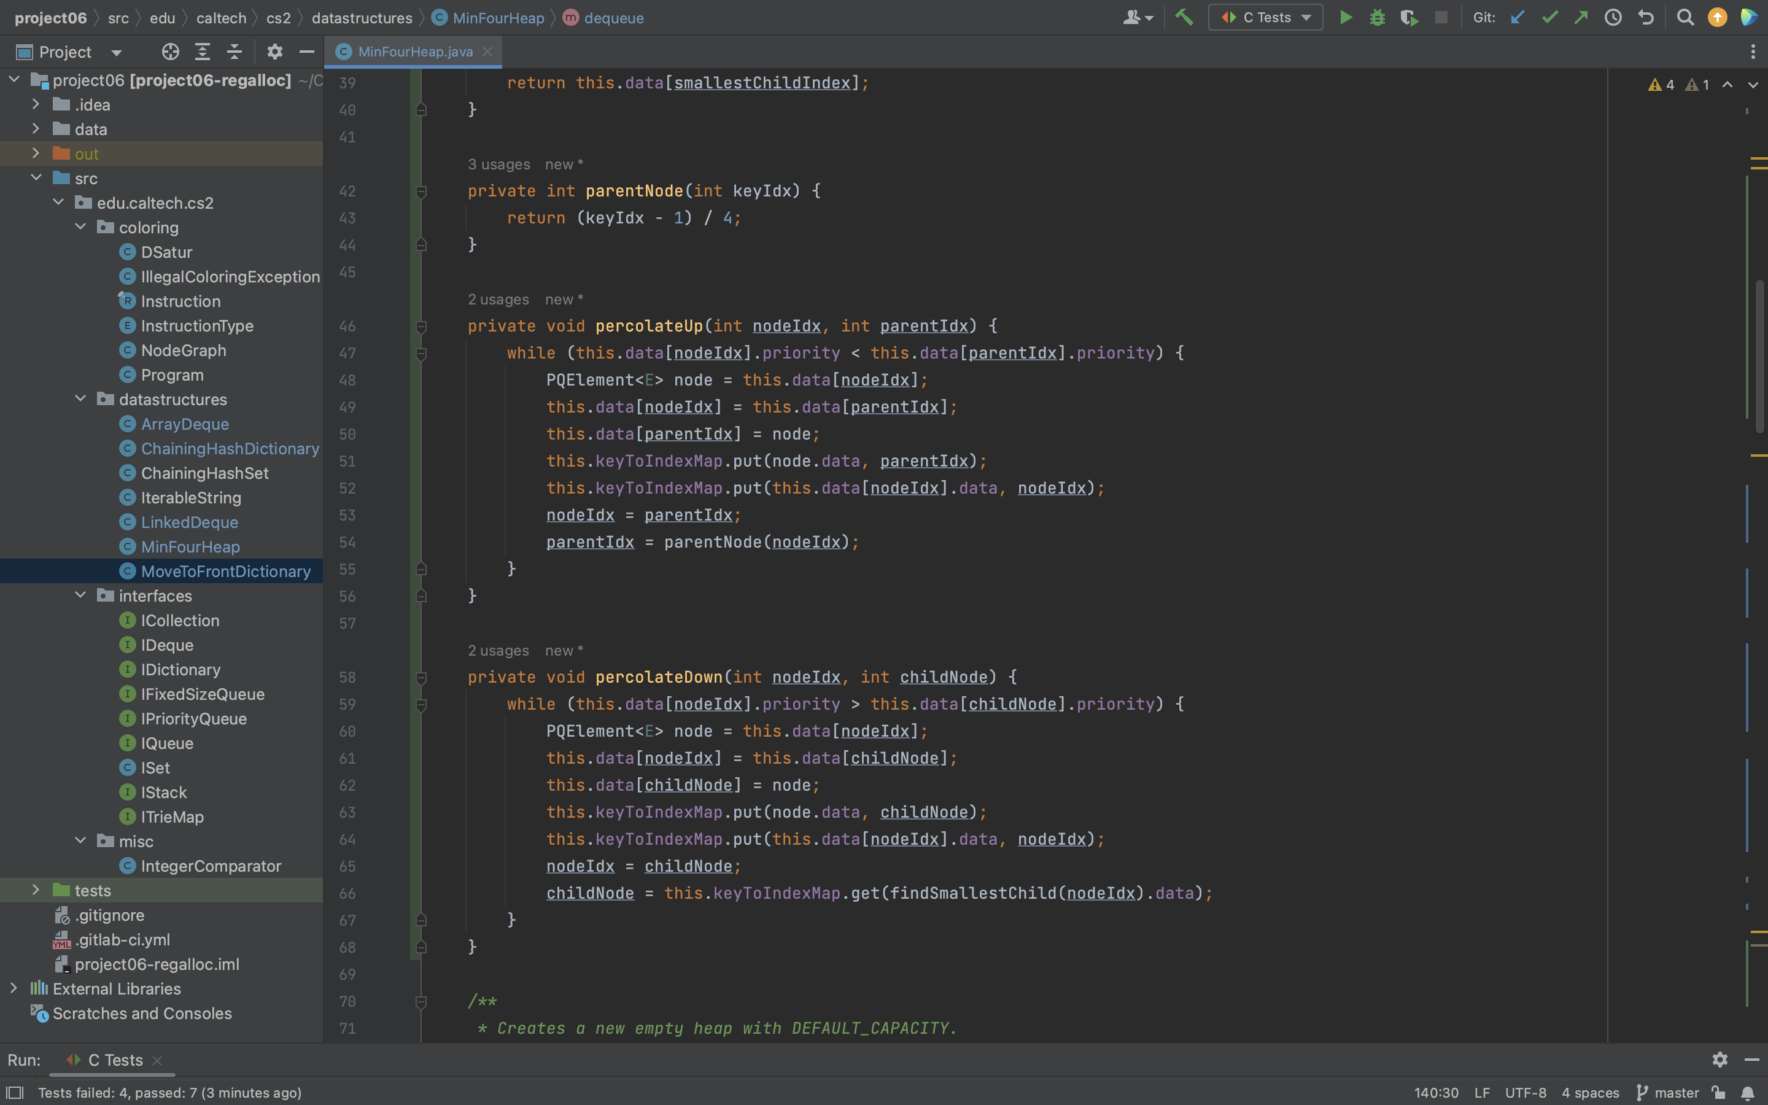Expand the tests folder in project tree
The height and width of the screenshot is (1105, 1768).
pyautogui.click(x=35, y=890)
